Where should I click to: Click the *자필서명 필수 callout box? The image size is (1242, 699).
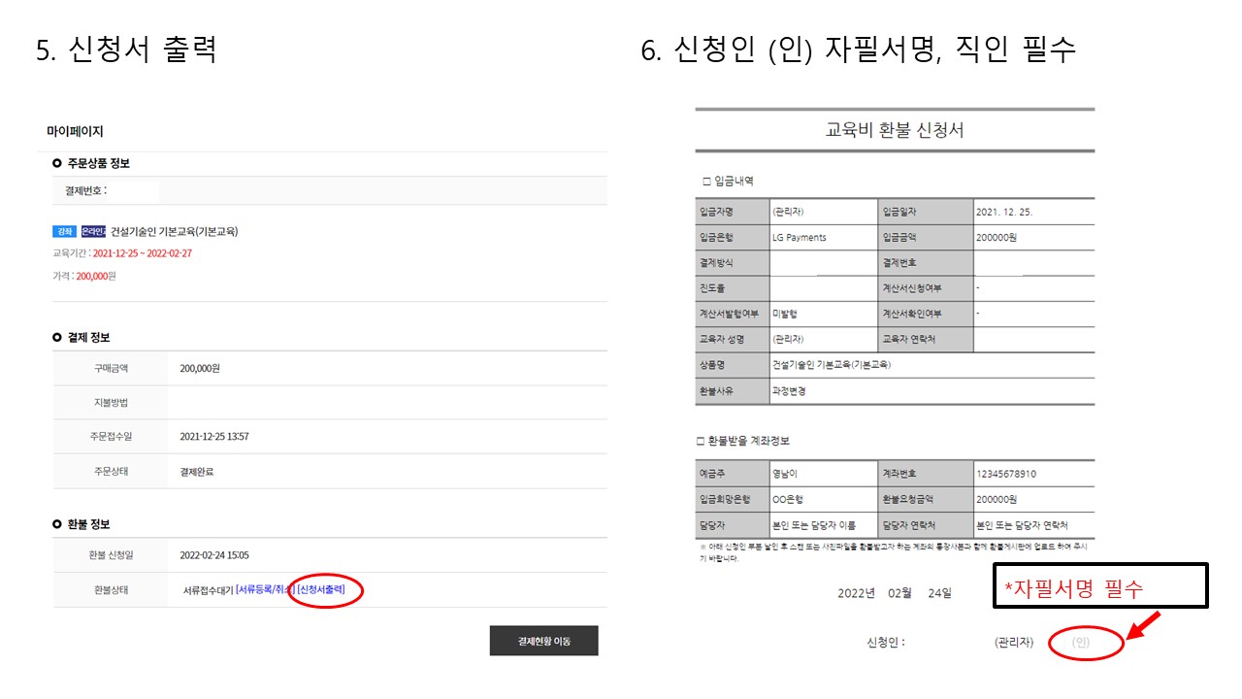[x=1100, y=586]
